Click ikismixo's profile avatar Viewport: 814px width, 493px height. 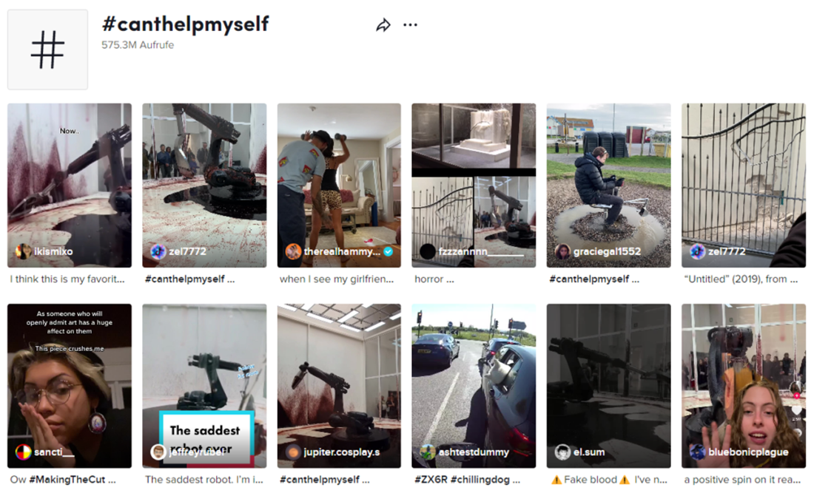24,251
